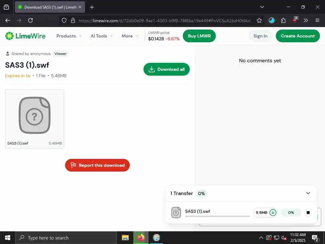
Task: Click Report this download
Action: coord(97,165)
